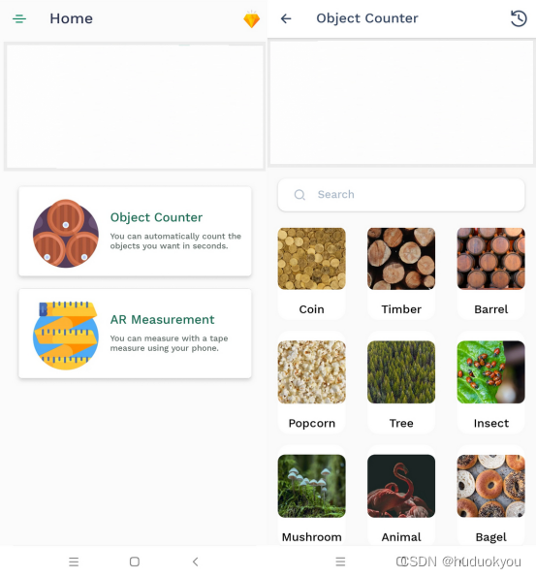This screenshot has width=536, height=578.
Task: Choose the Timber category
Action: point(401,273)
